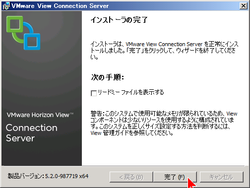Click the 次の手順: heading
The image size is (250, 188).
[x=108, y=77]
